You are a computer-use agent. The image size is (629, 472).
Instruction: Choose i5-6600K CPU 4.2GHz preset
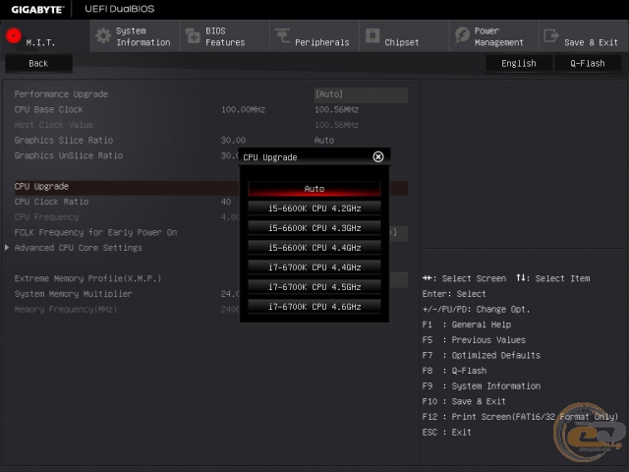[x=314, y=208]
